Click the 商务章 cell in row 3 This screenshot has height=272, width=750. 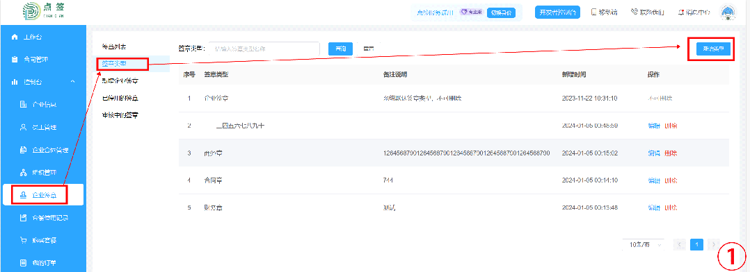[214, 153]
